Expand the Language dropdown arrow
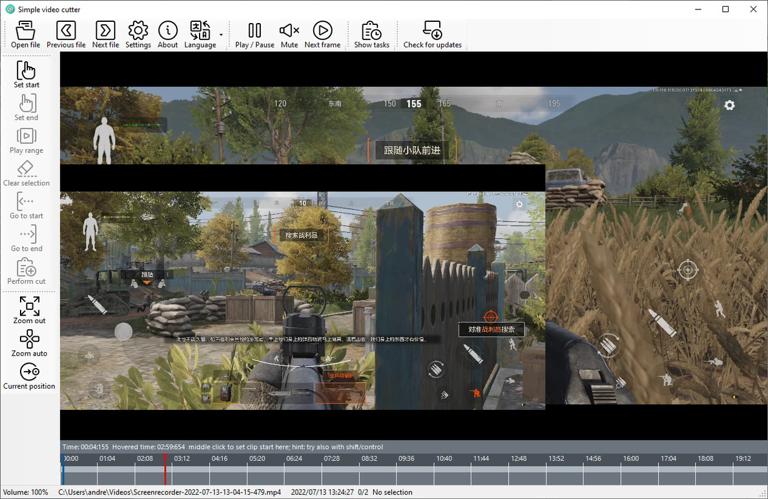768x499 pixels. coord(221,34)
